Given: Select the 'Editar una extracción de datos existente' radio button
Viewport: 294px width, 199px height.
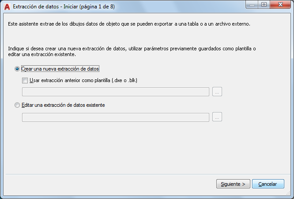Looking at the screenshot, I should 17,105.
